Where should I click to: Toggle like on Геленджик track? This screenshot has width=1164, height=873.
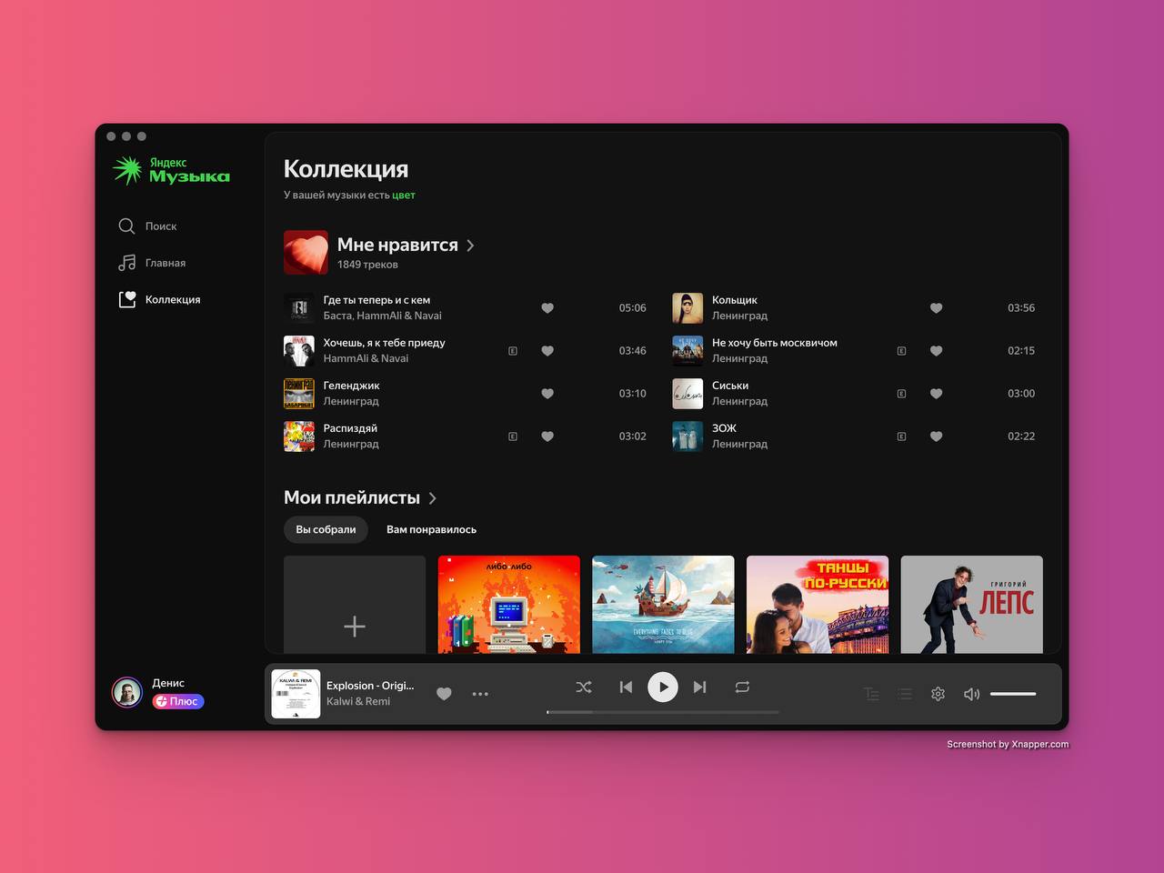pos(547,394)
